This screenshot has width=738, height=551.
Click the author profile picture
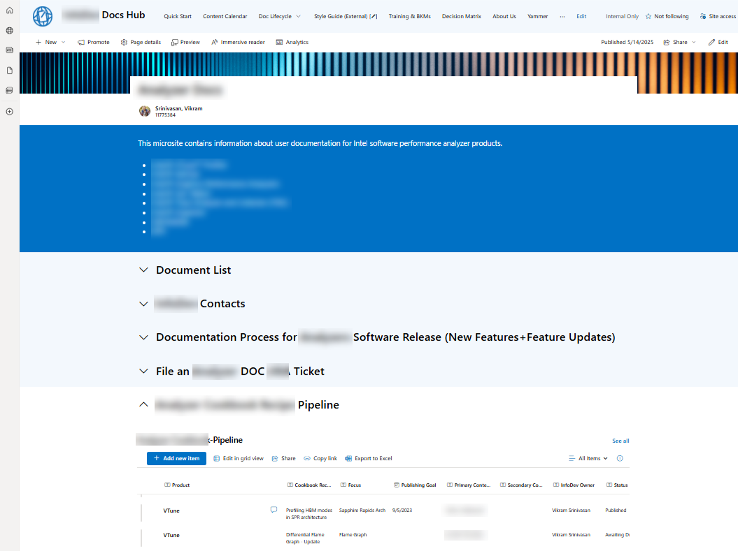145,111
